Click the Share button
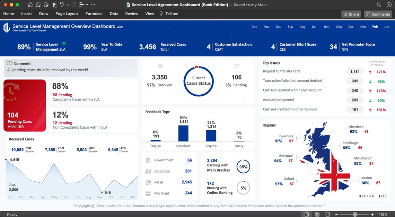This screenshot has height=217, width=395. 351,14
